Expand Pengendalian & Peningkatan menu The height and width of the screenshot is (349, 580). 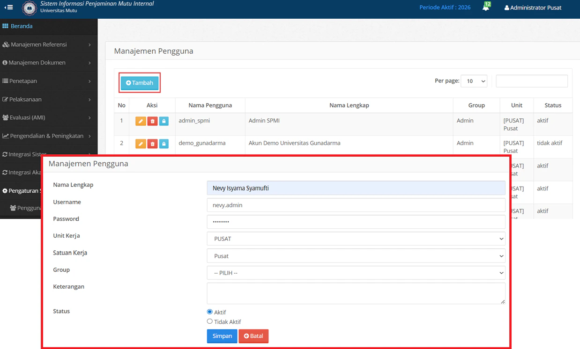pyautogui.click(x=49, y=136)
